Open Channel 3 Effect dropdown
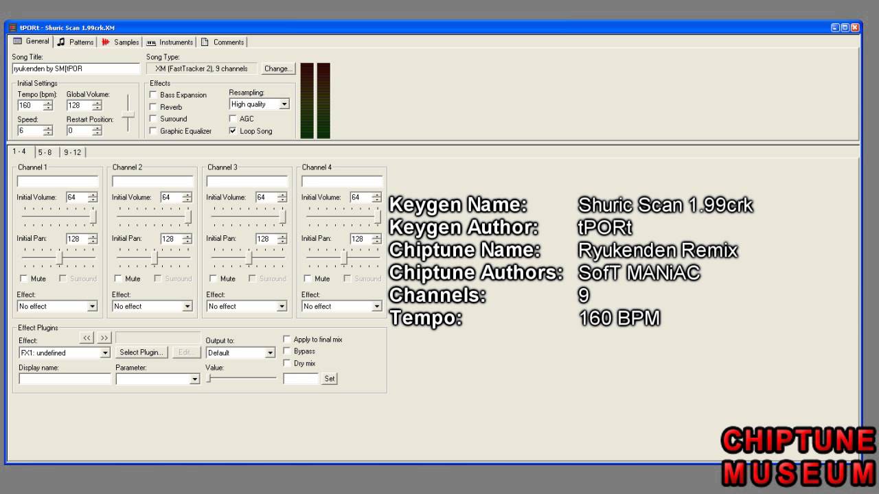 (282, 307)
